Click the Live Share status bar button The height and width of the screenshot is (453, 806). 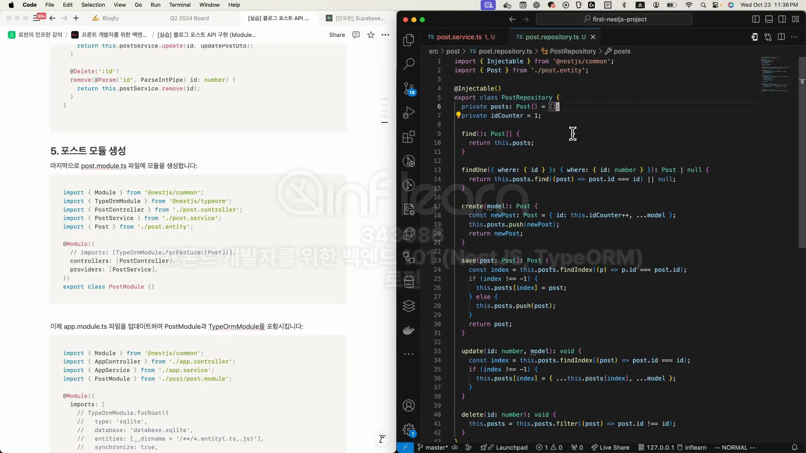point(610,448)
